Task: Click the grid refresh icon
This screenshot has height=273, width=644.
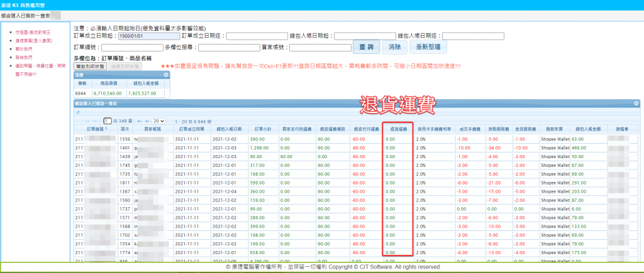Action: [77, 113]
